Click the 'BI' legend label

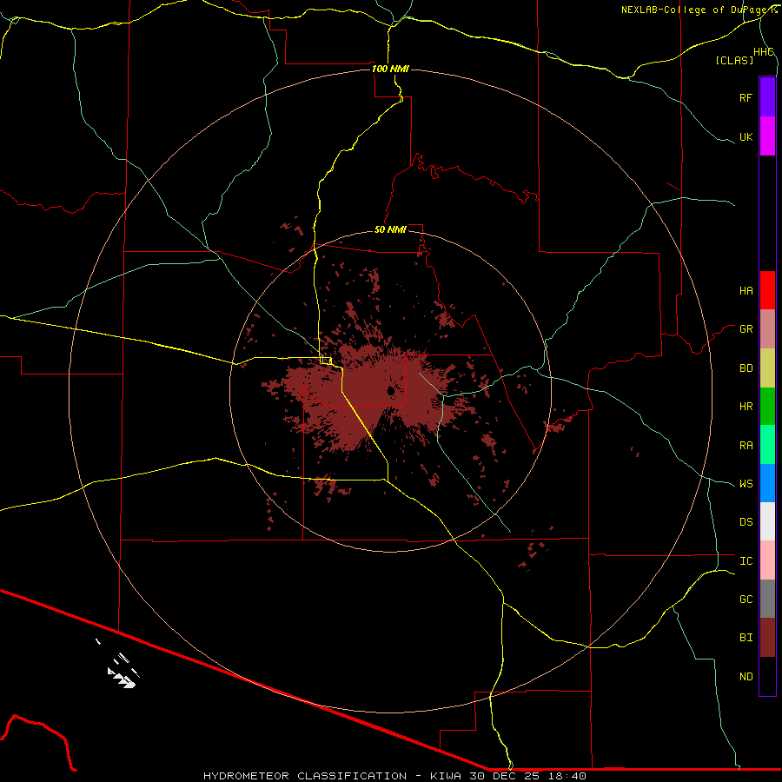click(x=746, y=638)
